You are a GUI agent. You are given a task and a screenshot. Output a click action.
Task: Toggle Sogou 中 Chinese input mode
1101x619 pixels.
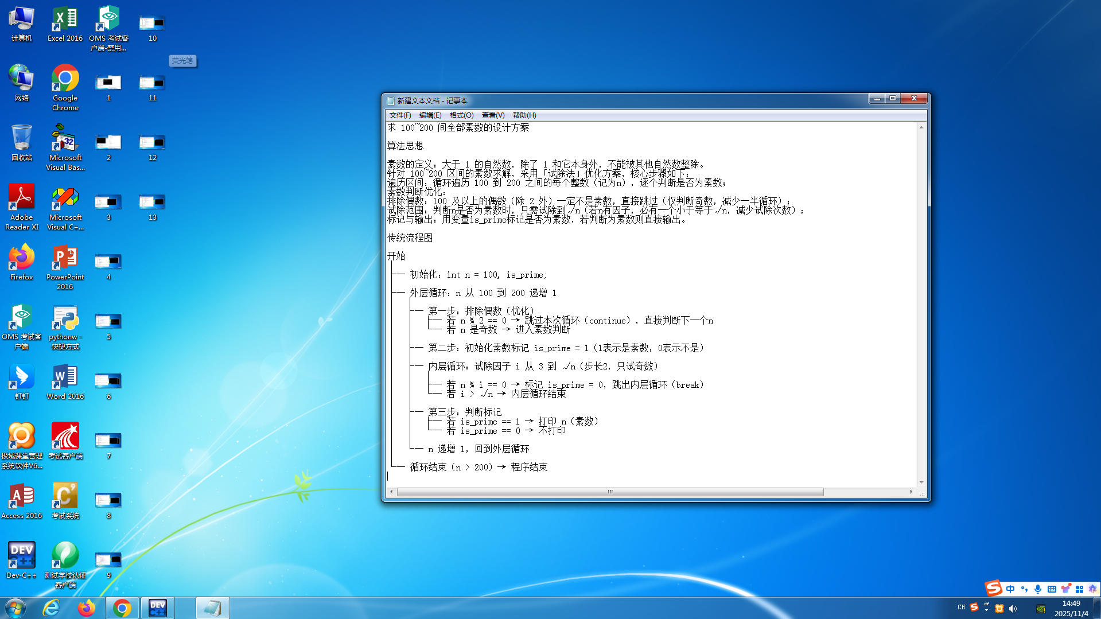[x=1010, y=589]
